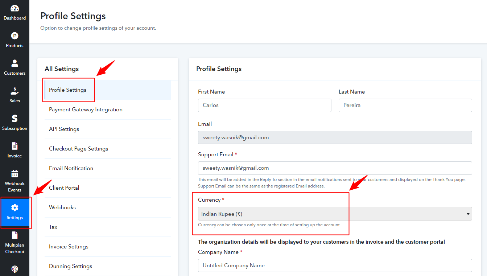Click the First Name field
This screenshot has width=487, height=276.
click(264, 105)
